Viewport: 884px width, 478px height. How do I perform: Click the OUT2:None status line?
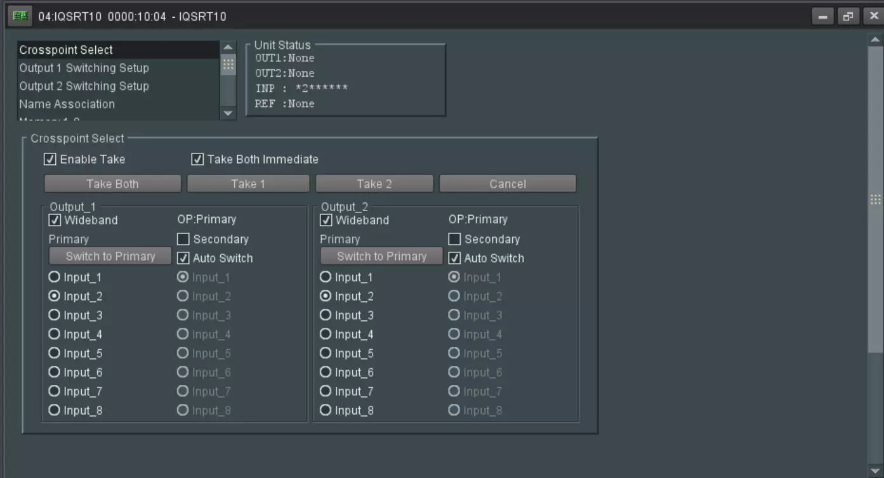[x=285, y=73]
